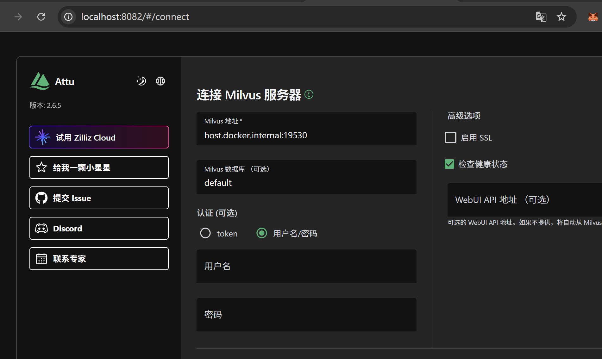This screenshot has width=602, height=359.
Task: Open the Google Translate icon in address bar
Action: [541, 17]
